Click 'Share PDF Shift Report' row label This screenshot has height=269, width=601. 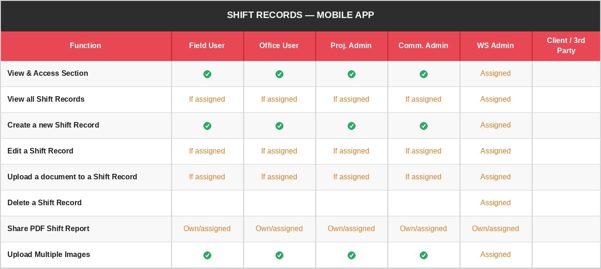point(48,229)
